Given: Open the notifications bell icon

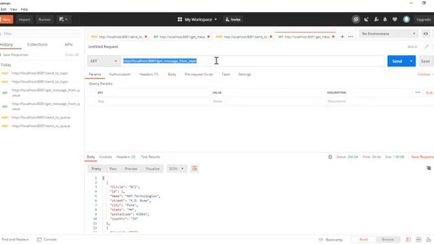Looking at the screenshot, I should point(385,20).
